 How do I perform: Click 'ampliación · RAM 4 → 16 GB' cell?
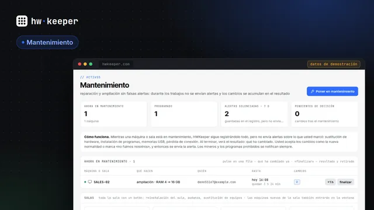pyautogui.click(x=158, y=182)
